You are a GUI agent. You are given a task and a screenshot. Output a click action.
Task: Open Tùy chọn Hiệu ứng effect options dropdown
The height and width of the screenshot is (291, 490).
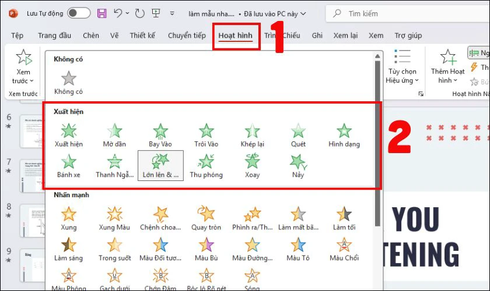point(402,67)
